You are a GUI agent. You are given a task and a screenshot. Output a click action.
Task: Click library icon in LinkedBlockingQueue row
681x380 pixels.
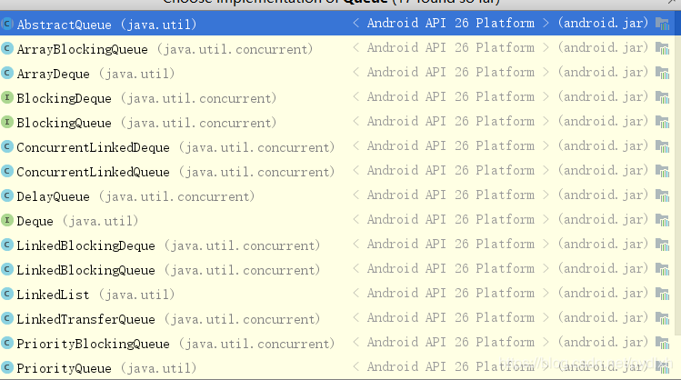pyautogui.click(x=662, y=269)
